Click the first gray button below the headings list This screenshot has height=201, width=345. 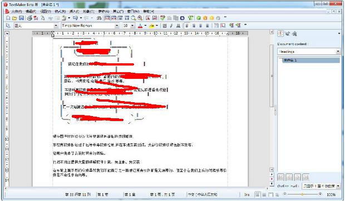coord(280,177)
